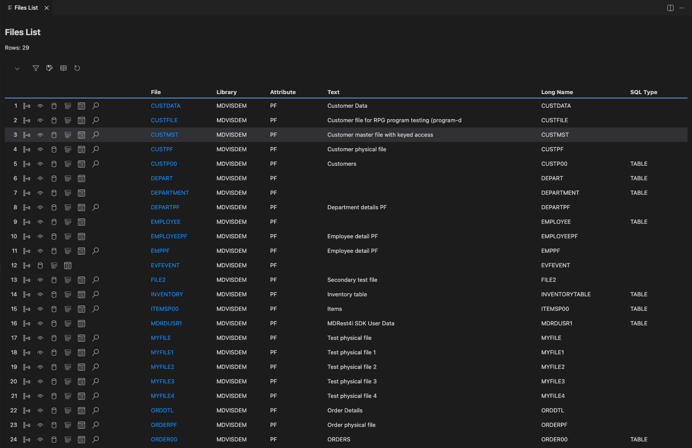Image resolution: width=692 pixels, height=448 pixels.
Task: Click the save-with-pencil toolbar icon
Action: [x=50, y=68]
